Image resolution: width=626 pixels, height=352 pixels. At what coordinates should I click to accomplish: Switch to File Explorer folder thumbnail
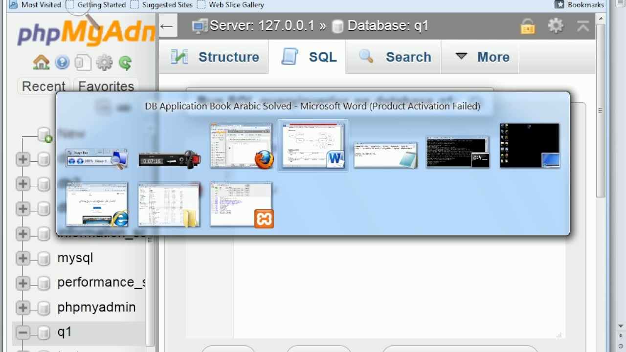coord(169,204)
